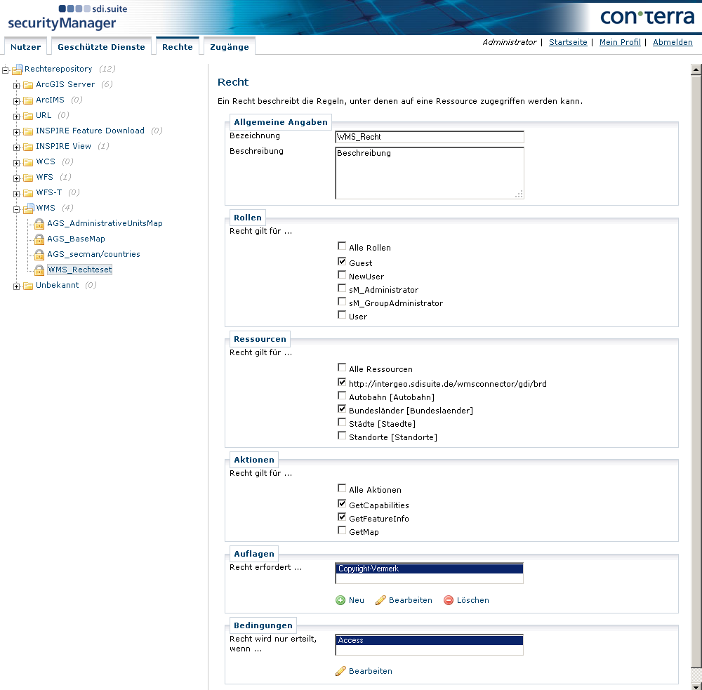
Task: Switch to the Nutzer tab
Action: [26, 46]
